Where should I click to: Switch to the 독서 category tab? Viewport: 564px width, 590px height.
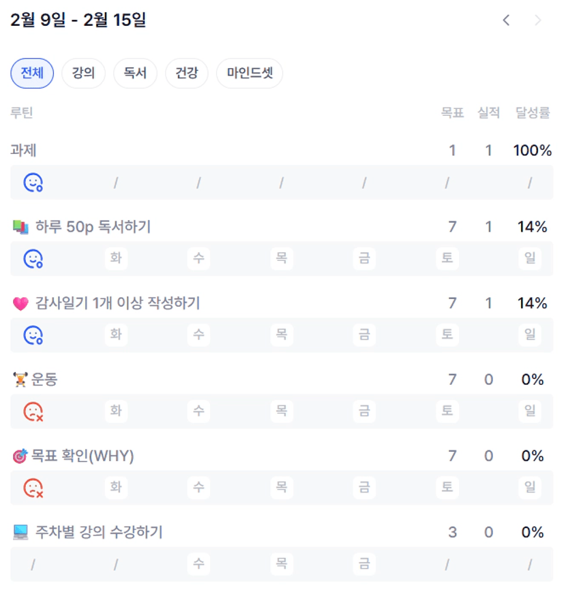point(135,74)
